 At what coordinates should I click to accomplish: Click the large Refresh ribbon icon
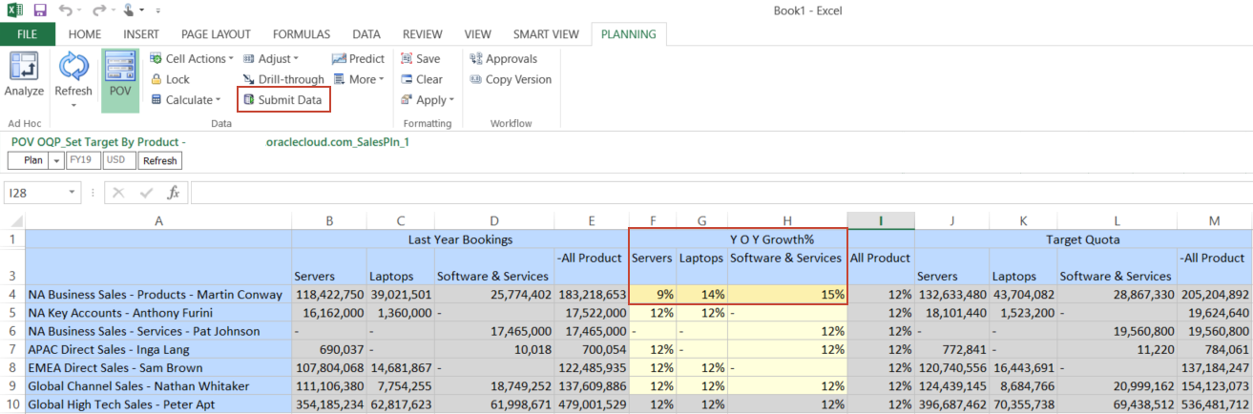(x=73, y=67)
